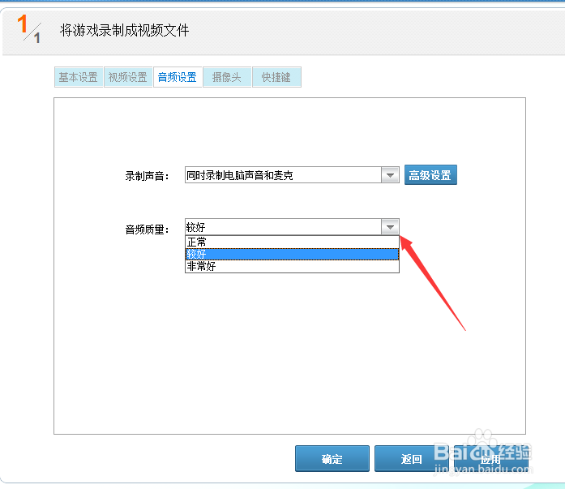This screenshot has height=489, width=565.
Task: Click the 同时录制电脑声音和麦克 combo box
Action: (292, 175)
